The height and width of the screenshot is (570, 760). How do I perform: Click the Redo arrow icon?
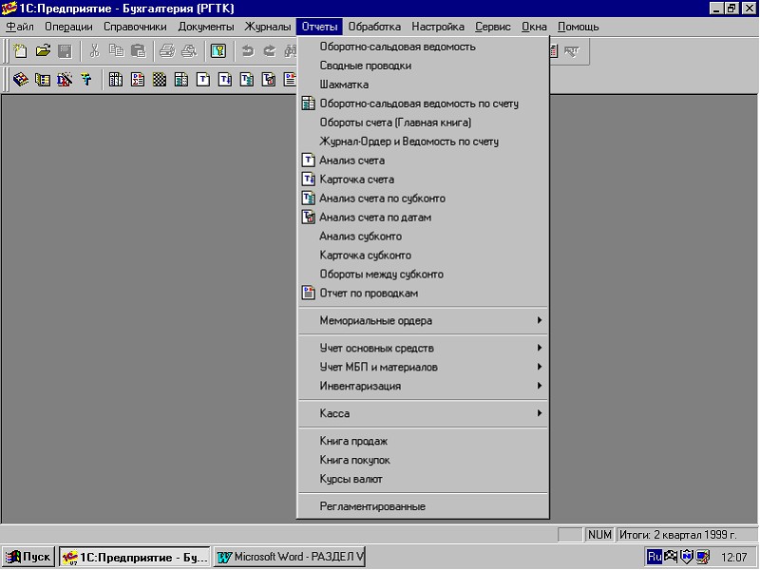point(270,51)
